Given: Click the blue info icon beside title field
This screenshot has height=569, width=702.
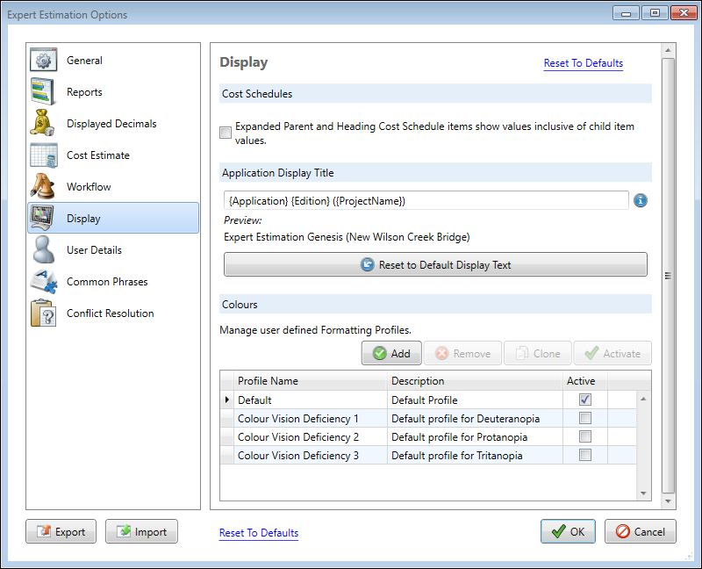Looking at the screenshot, I should point(641,201).
